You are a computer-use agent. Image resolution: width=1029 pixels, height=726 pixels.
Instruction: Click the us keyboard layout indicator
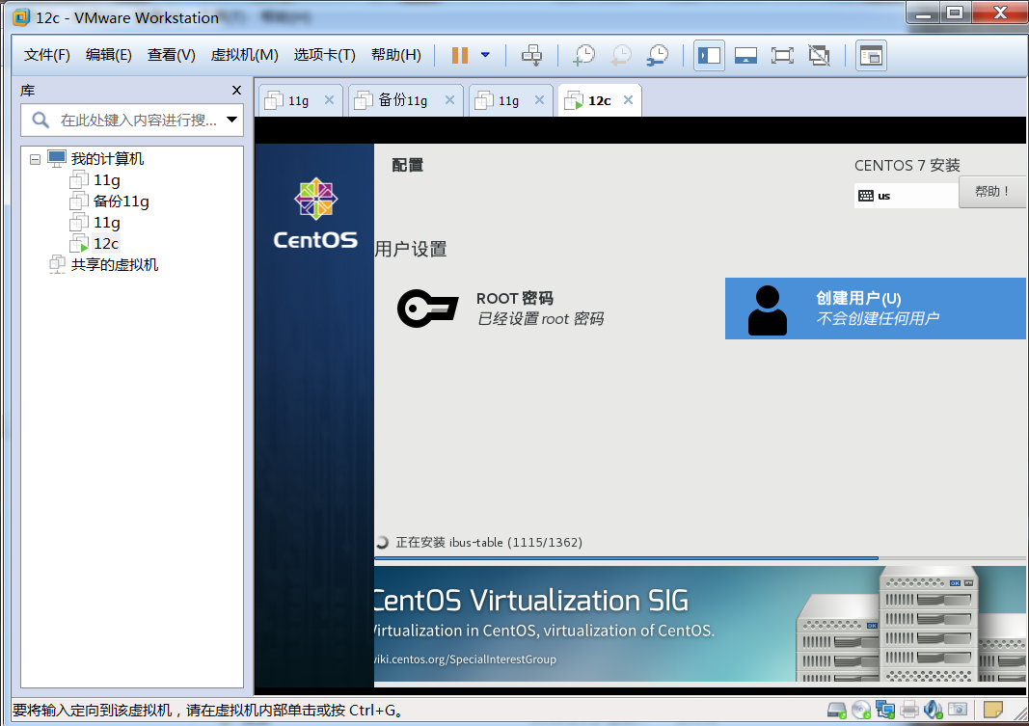tap(907, 196)
